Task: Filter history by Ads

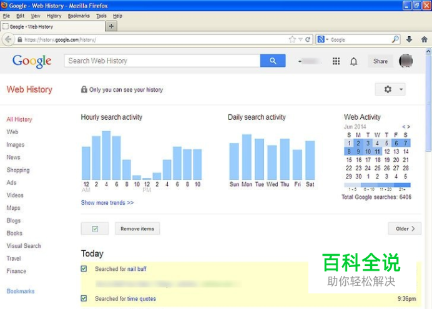Action: [12, 182]
